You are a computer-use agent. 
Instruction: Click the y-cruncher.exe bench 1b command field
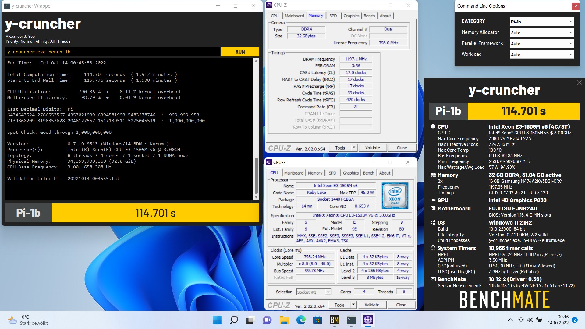tap(112, 52)
